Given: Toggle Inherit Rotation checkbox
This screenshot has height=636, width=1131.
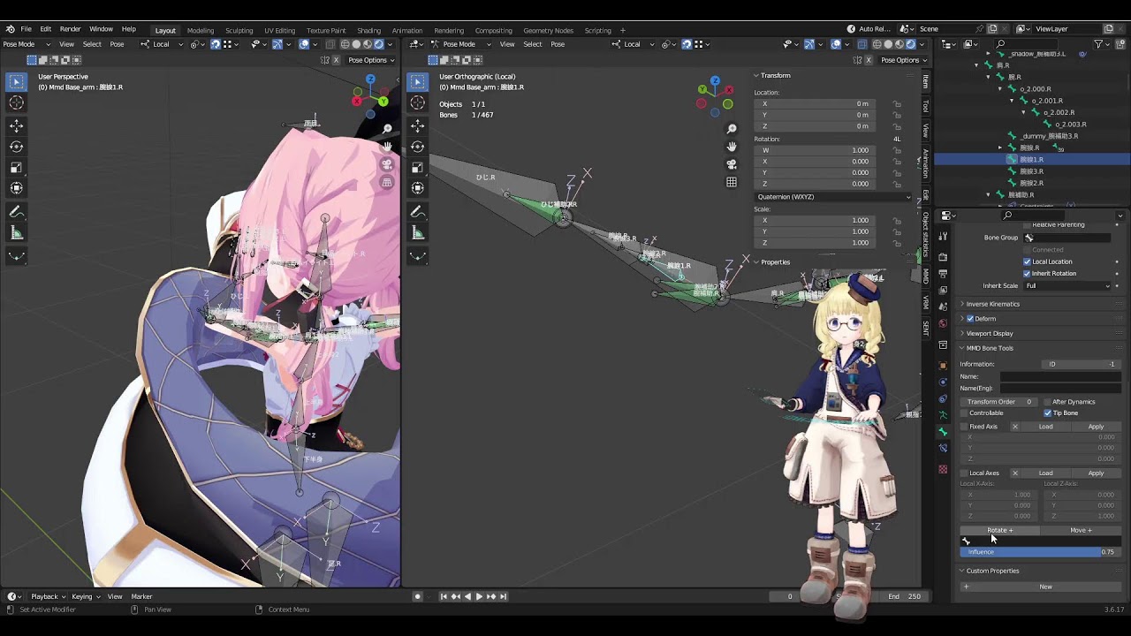Looking at the screenshot, I should [x=1027, y=273].
